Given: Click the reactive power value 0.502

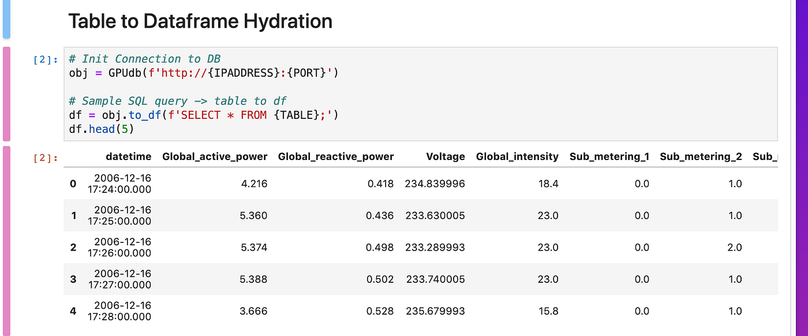Looking at the screenshot, I should (x=380, y=279).
